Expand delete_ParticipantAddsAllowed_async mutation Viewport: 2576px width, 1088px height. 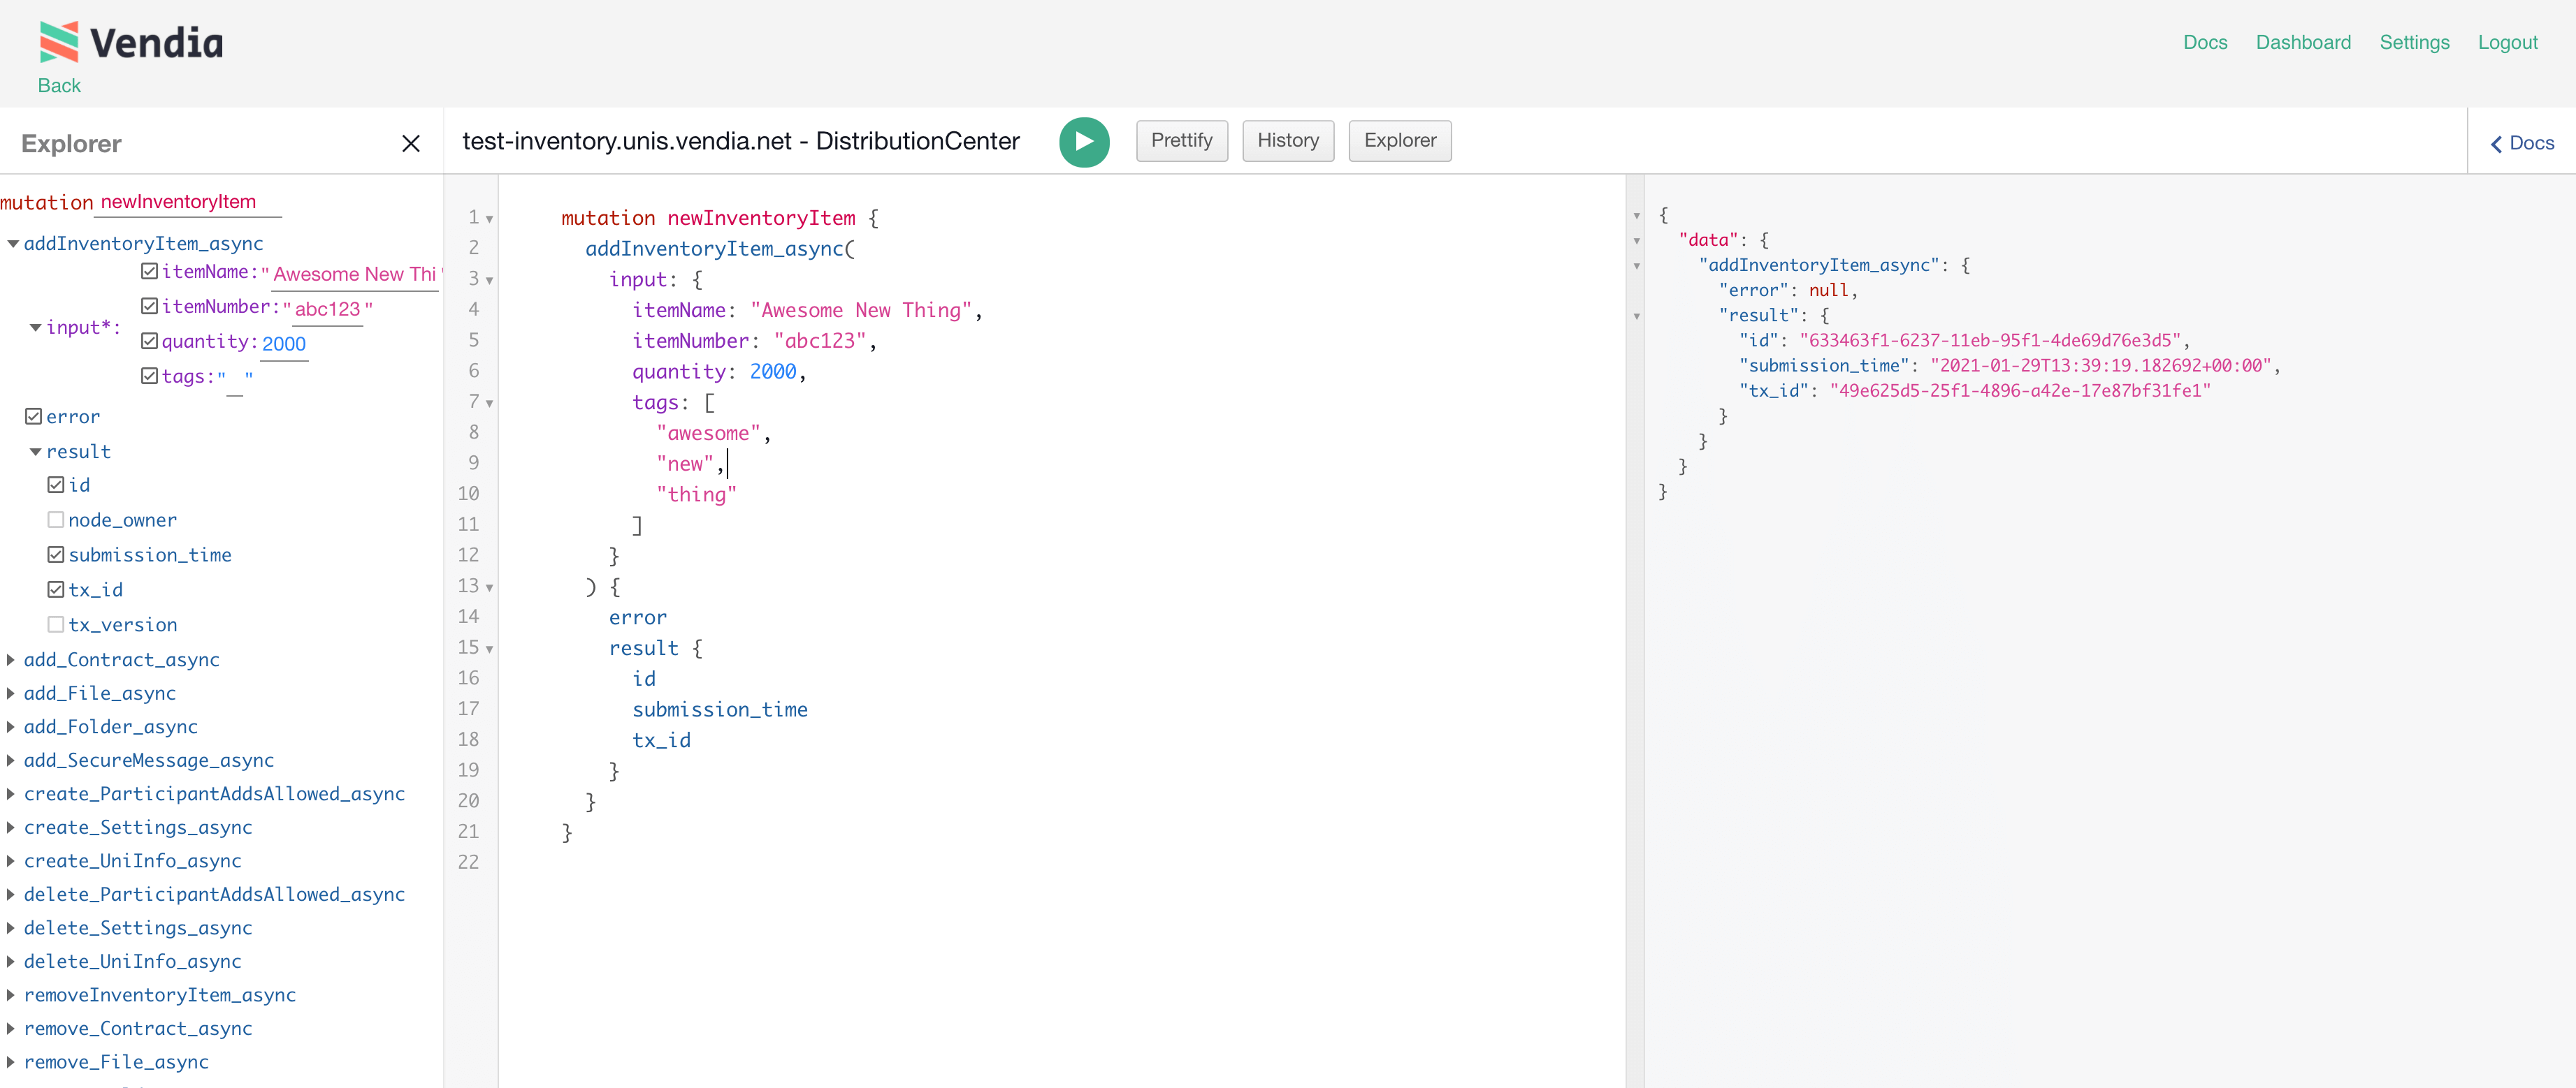(x=11, y=894)
